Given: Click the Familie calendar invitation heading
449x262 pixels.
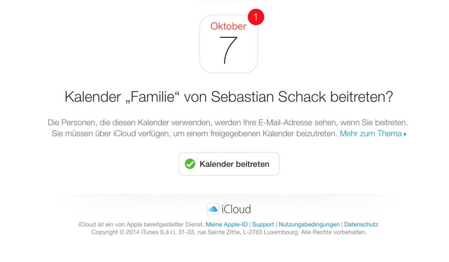Looking at the screenshot, I should pos(229,97).
